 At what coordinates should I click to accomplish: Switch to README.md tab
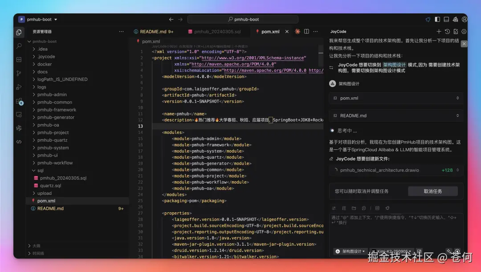pos(154,32)
